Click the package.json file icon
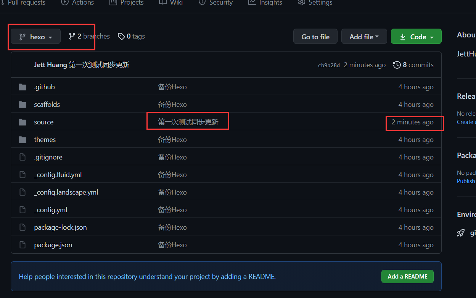Image resolution: width=476 pixels, height=298 pixels. [x=23, y=245]
